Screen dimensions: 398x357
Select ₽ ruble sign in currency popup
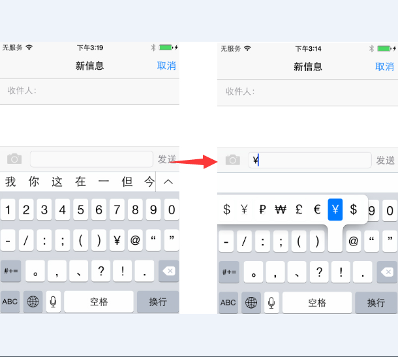(x=262, y=210)
